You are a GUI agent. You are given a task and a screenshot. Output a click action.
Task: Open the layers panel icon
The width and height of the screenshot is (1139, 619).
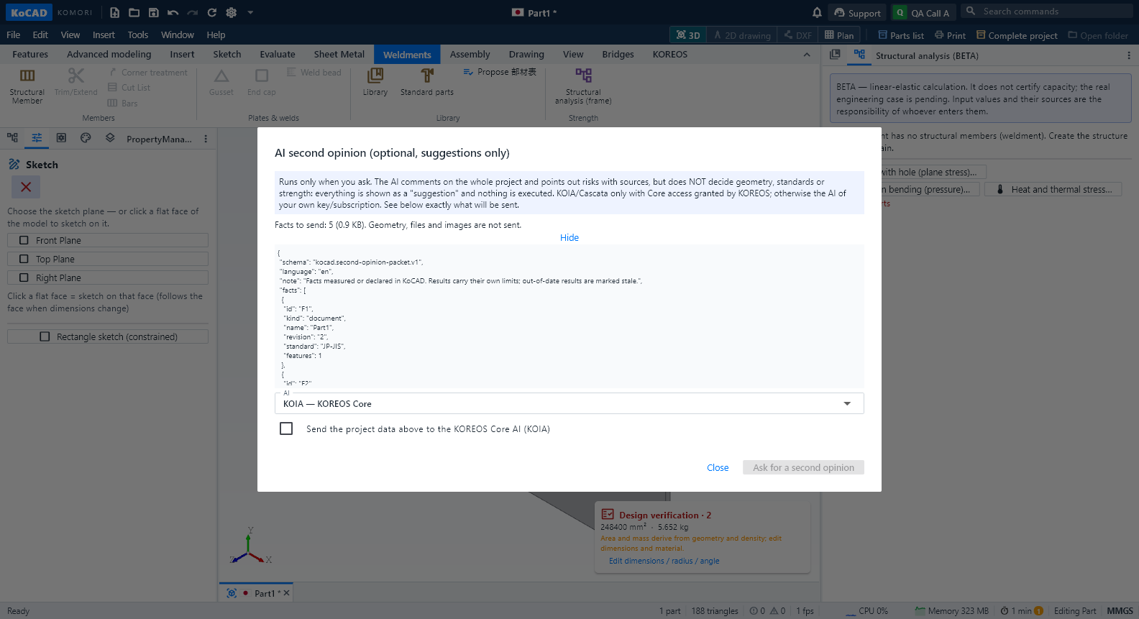point(110,138)
